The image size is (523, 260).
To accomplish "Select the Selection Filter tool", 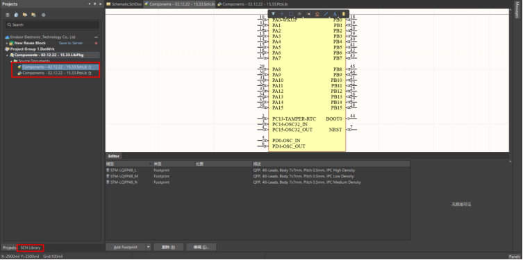I will (273, 14).
